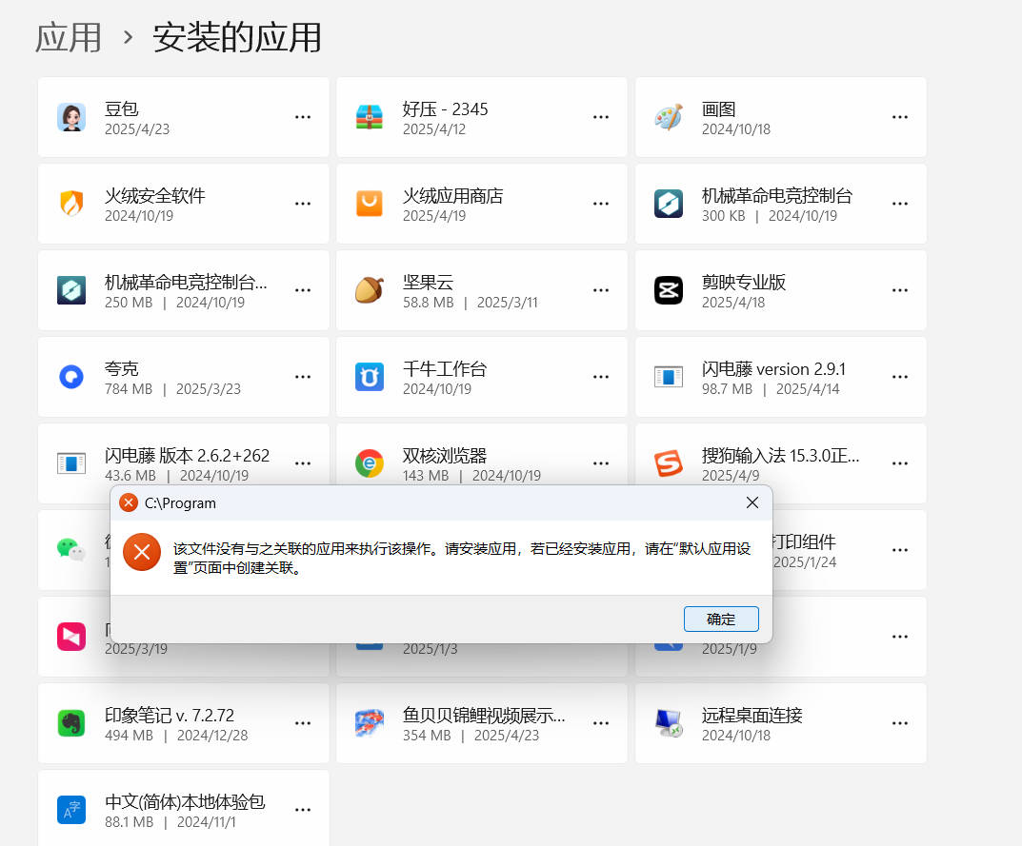This screenshot has height=846, width=1022.
Task: Click the 印象笔记 elephant icon
Action: coord(71,723)
